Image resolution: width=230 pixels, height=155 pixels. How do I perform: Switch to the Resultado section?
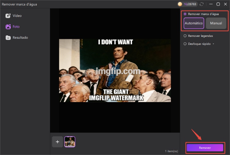(20, 38)
